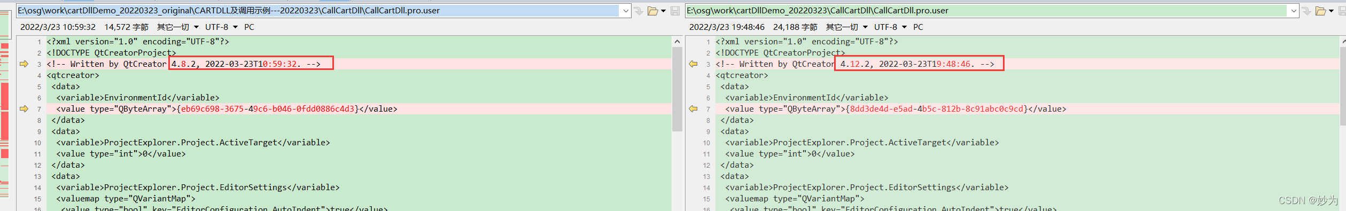
Task: Click left line 2 DOCTYPE QtCreatorProject
Action: 111,53
